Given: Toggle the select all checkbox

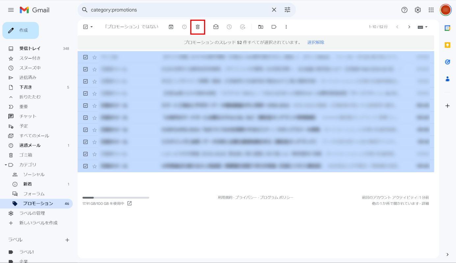Looking at the screenshot, I should (x=86, y=27).
